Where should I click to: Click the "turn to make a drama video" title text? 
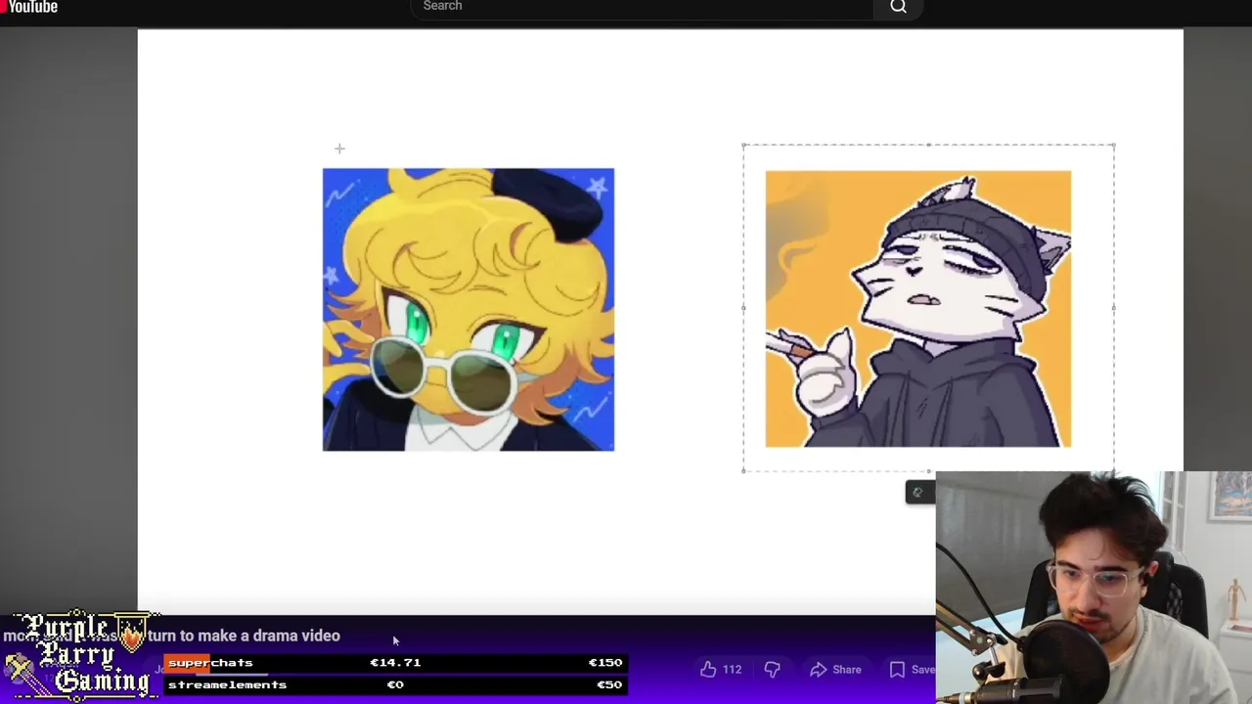(x=245, y=636)
